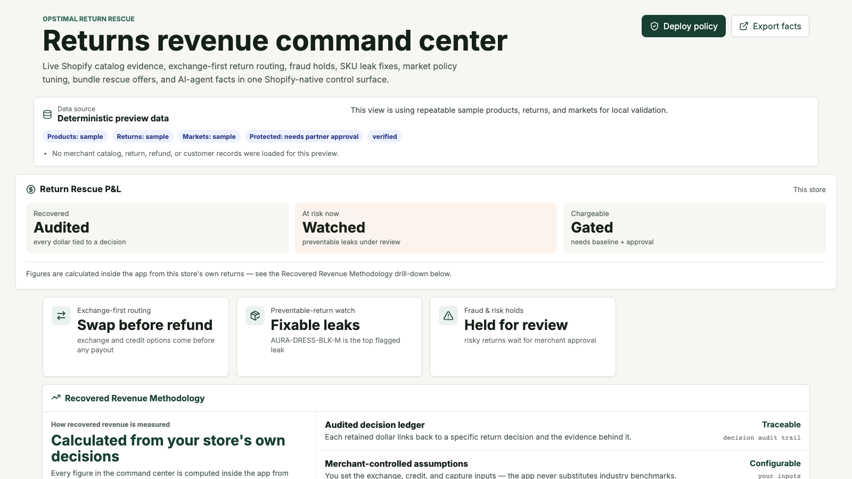852x479 pixels.
Task: Click the 'Traceable' status label
Action: [781, 425]
